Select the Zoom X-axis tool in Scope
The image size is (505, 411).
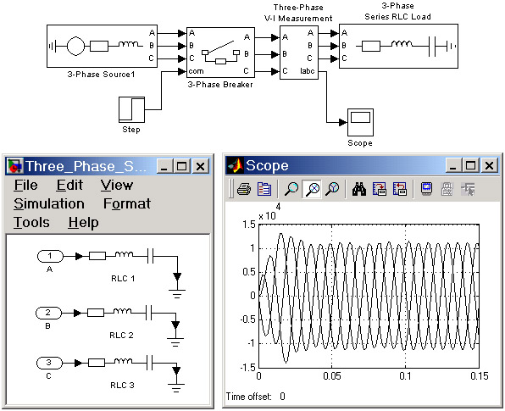[312, 189]
